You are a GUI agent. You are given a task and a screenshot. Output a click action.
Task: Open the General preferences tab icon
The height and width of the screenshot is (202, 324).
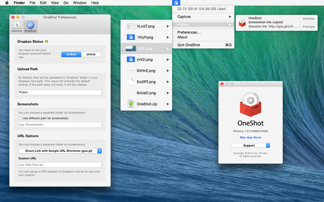click(17, 26)
